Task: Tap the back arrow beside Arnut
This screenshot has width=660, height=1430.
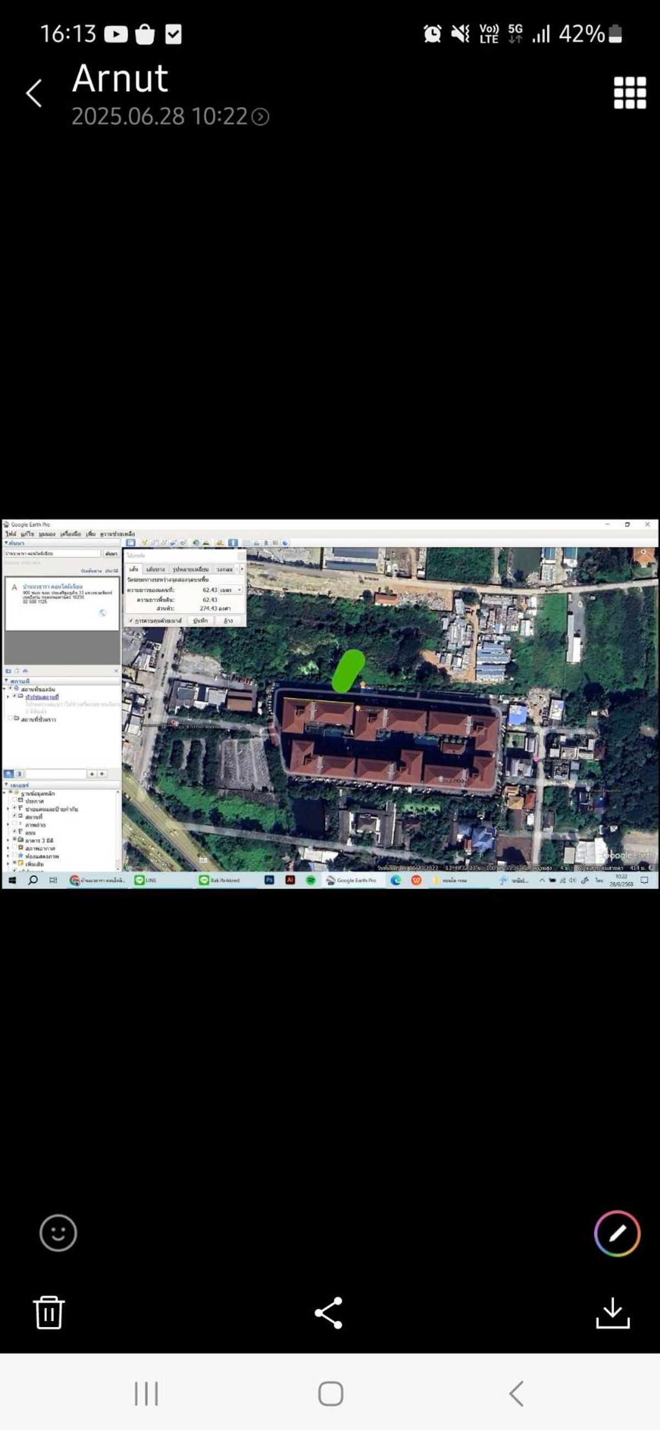Action: pyautogui.click(x=34, y=93)
